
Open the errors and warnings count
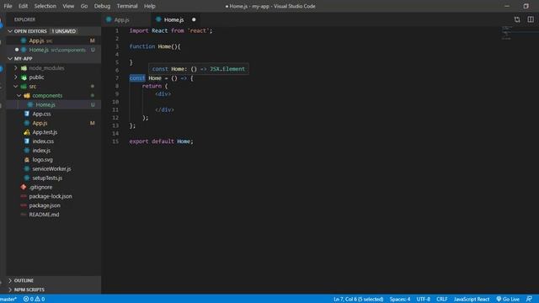click(x=34, y=300)
